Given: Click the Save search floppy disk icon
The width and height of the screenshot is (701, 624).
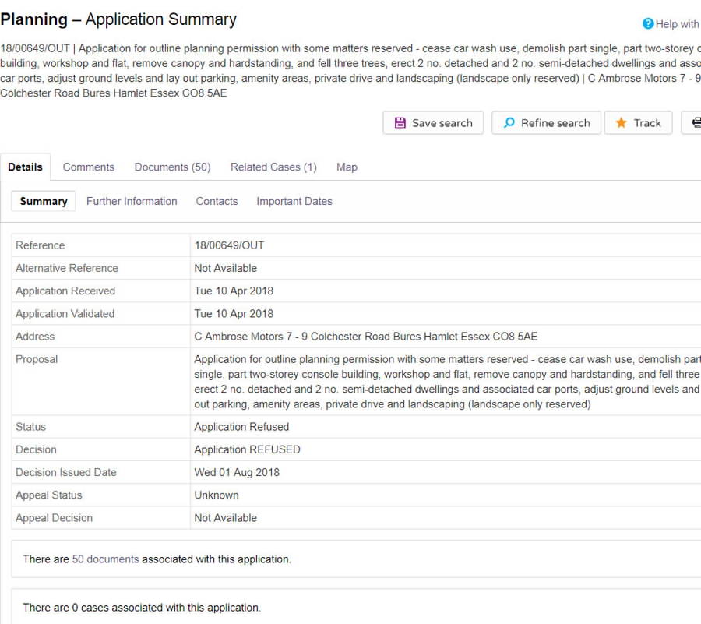Looking at the screenshot, I should (x=400, y=123).
